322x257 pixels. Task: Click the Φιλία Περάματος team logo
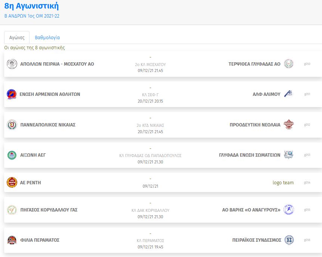12,240
